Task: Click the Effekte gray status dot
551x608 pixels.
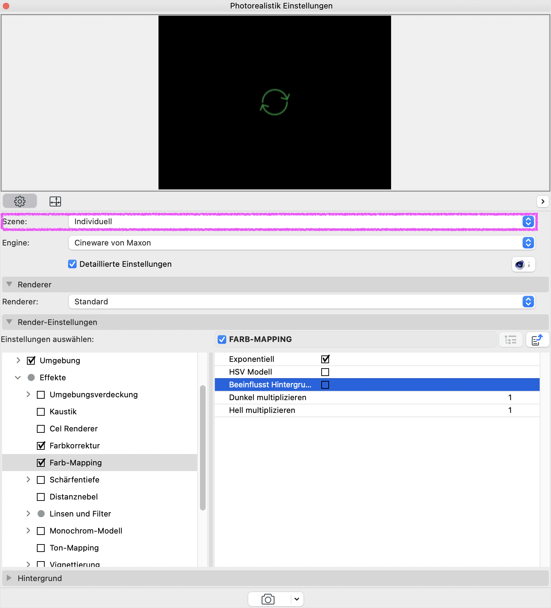Action: (x=31, y=377)
